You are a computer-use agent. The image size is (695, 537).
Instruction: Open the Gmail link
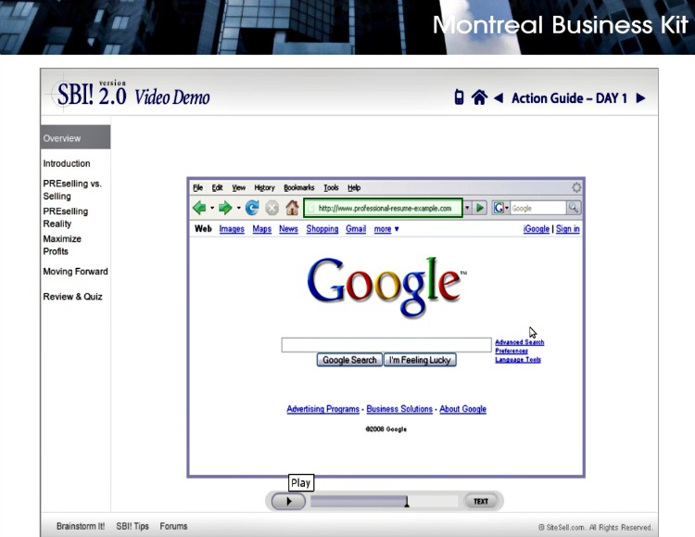(356, 229)
